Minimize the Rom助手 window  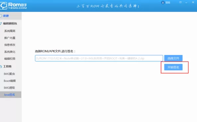coord(186,3)
